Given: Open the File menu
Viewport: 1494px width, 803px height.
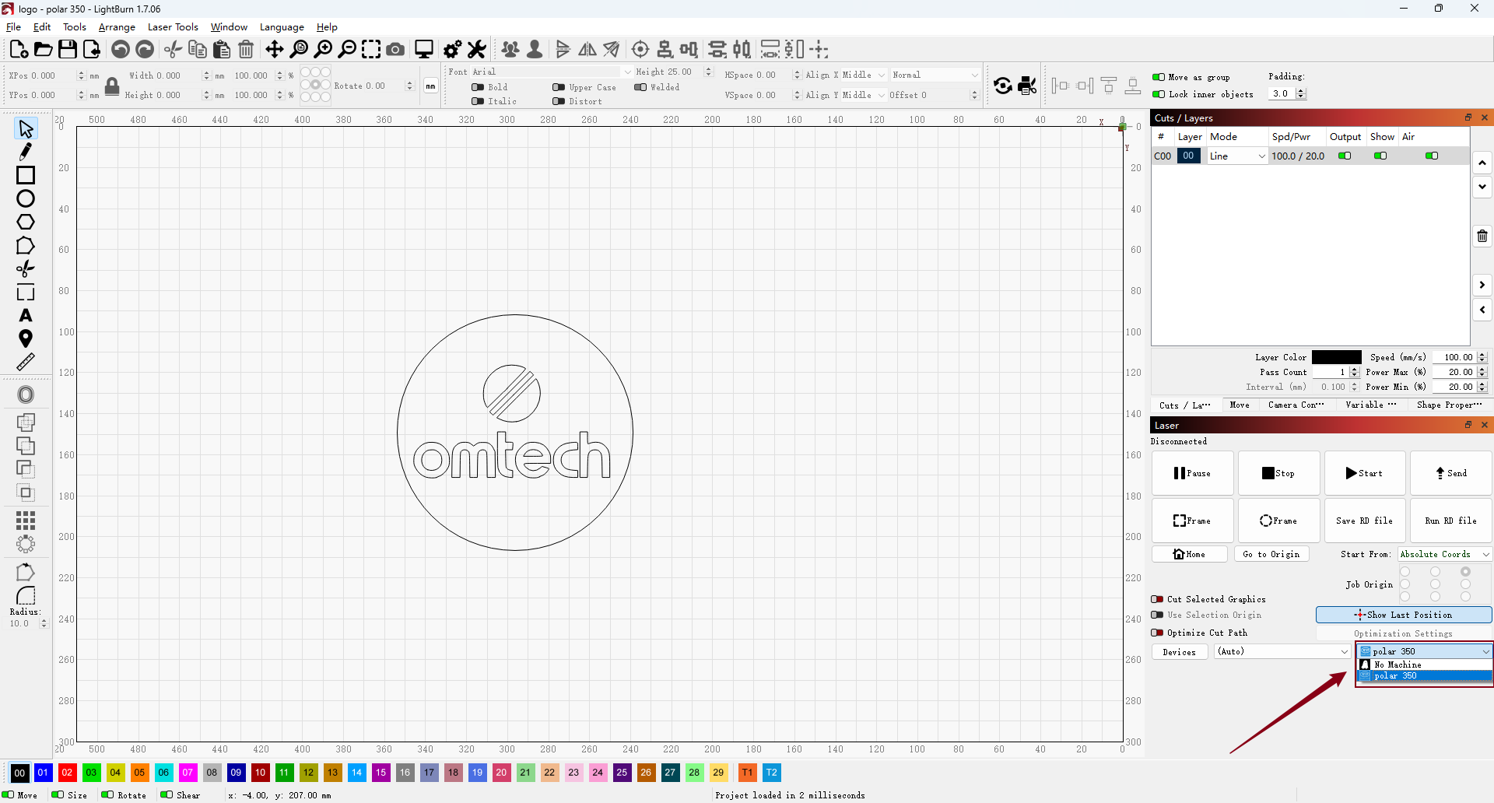Looking at the screenshot, I should coord(13,27).
